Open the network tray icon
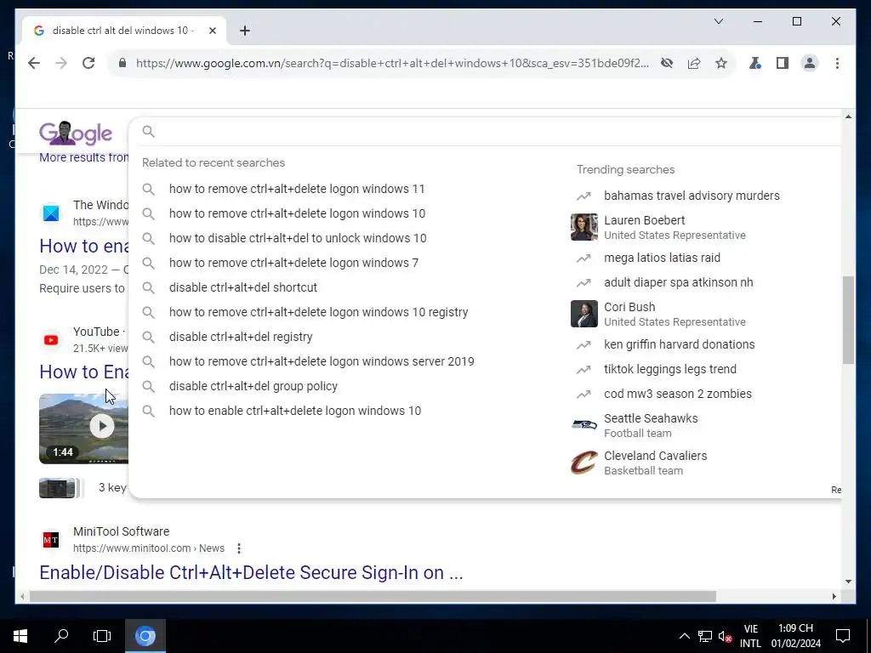Screen dimensions: 871x653 coord(705,636)
